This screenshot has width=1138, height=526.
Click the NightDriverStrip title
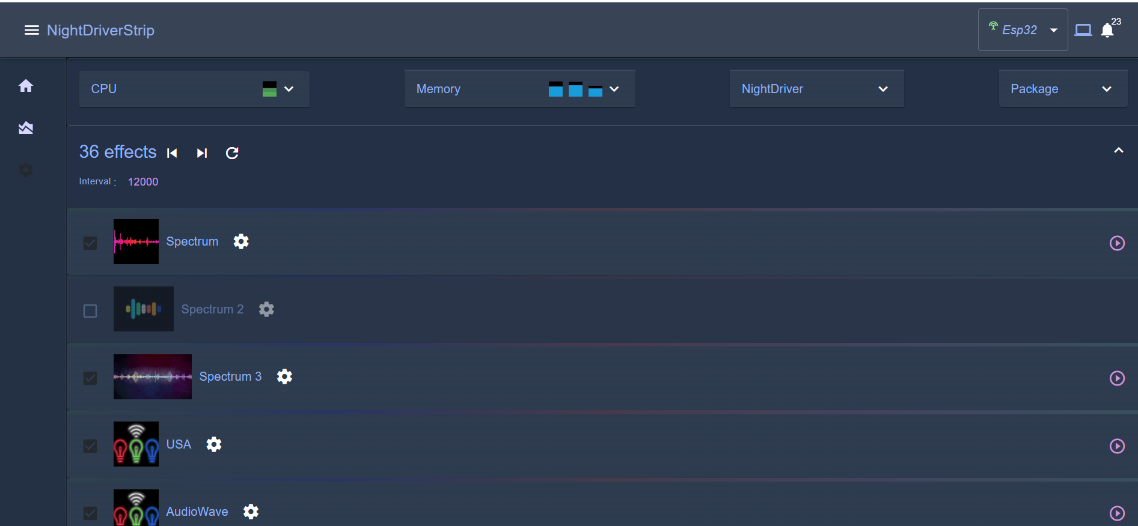(x=100, y=30)
